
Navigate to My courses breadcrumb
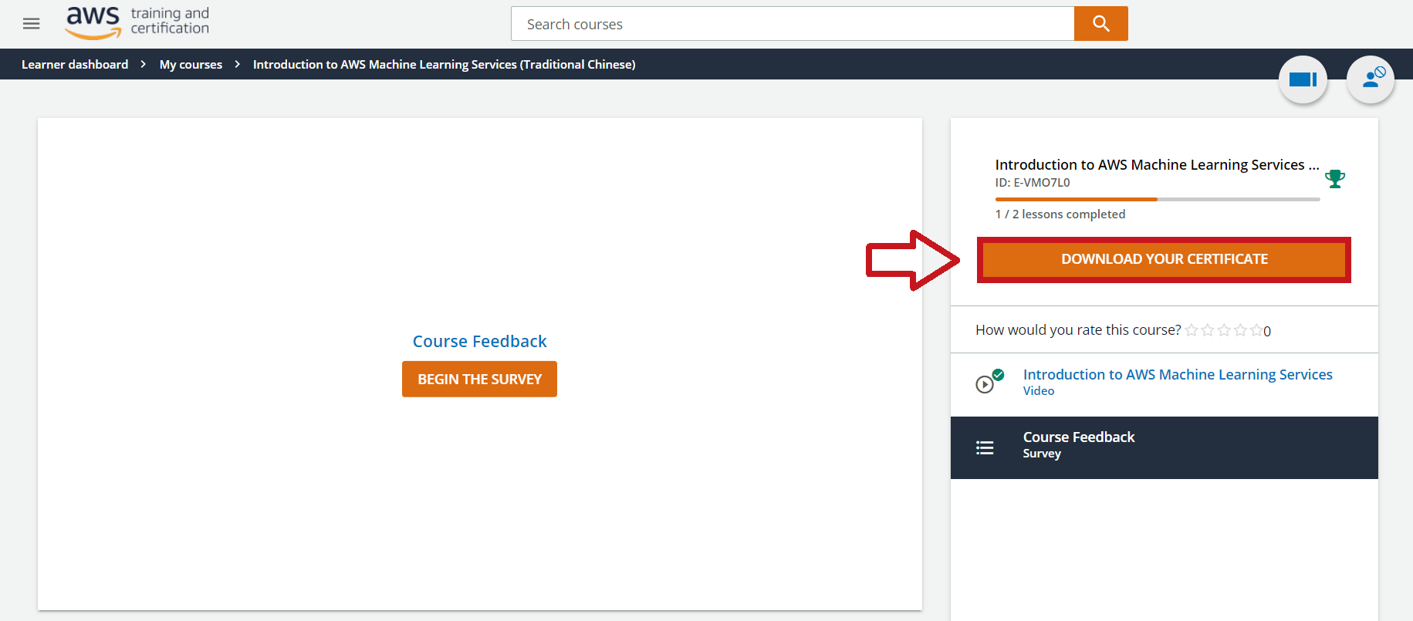coord(191,65)
